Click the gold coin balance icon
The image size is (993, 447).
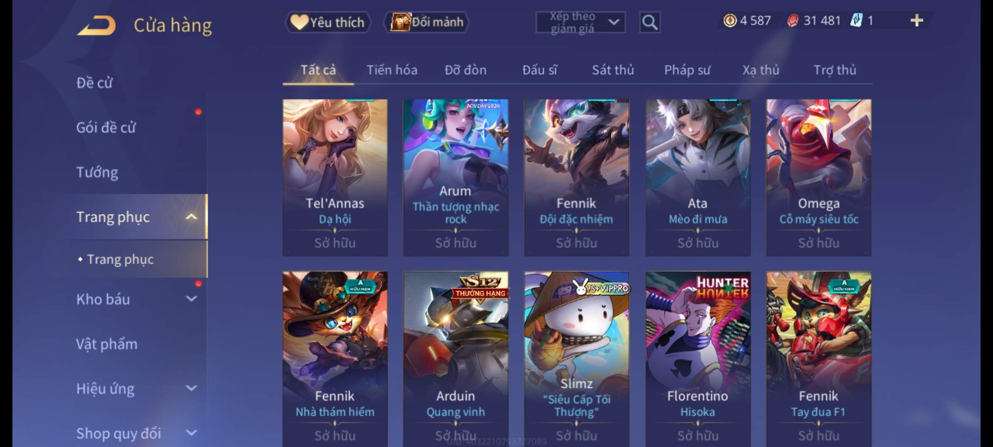(730, 21)
